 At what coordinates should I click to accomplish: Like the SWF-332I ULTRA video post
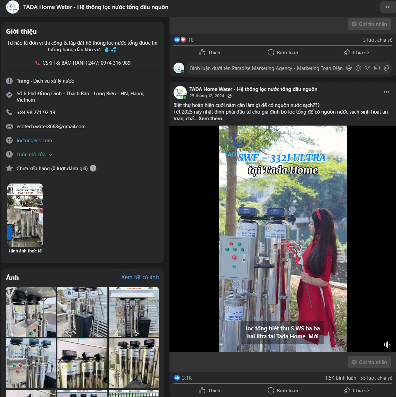click(210, 390)
